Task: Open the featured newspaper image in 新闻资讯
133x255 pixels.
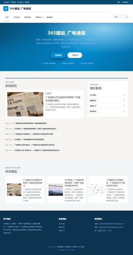Action: (25, 104)
